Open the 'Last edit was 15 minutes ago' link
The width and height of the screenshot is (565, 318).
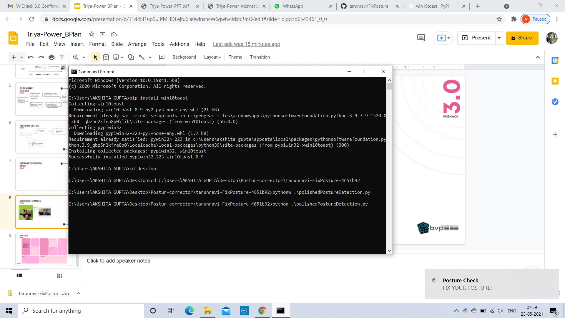coord(246,44)
